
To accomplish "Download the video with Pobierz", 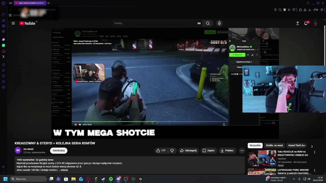I will [227, 150].
